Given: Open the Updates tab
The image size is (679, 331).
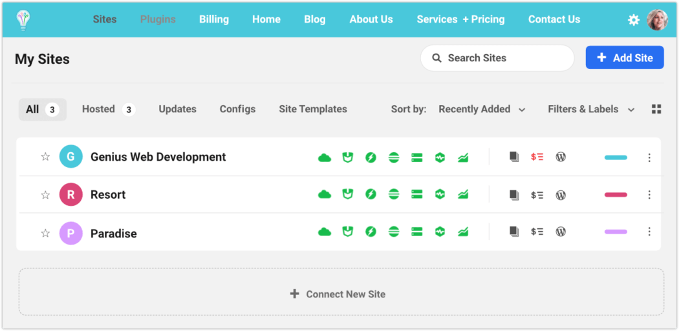Looking at the screenshot, I should [x=178, y=109].
